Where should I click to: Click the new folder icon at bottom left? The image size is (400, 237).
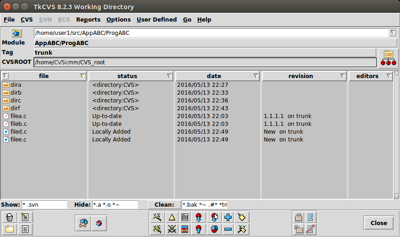click(x=10, y=229)
